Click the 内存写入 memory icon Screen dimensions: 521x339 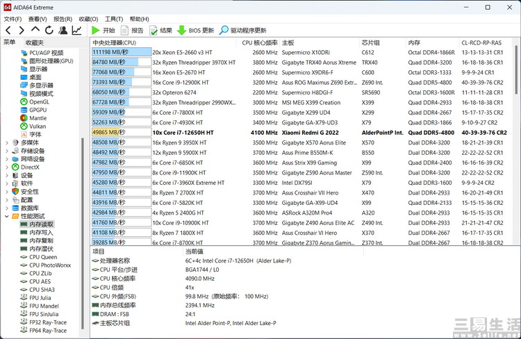[x=24, y=232]
